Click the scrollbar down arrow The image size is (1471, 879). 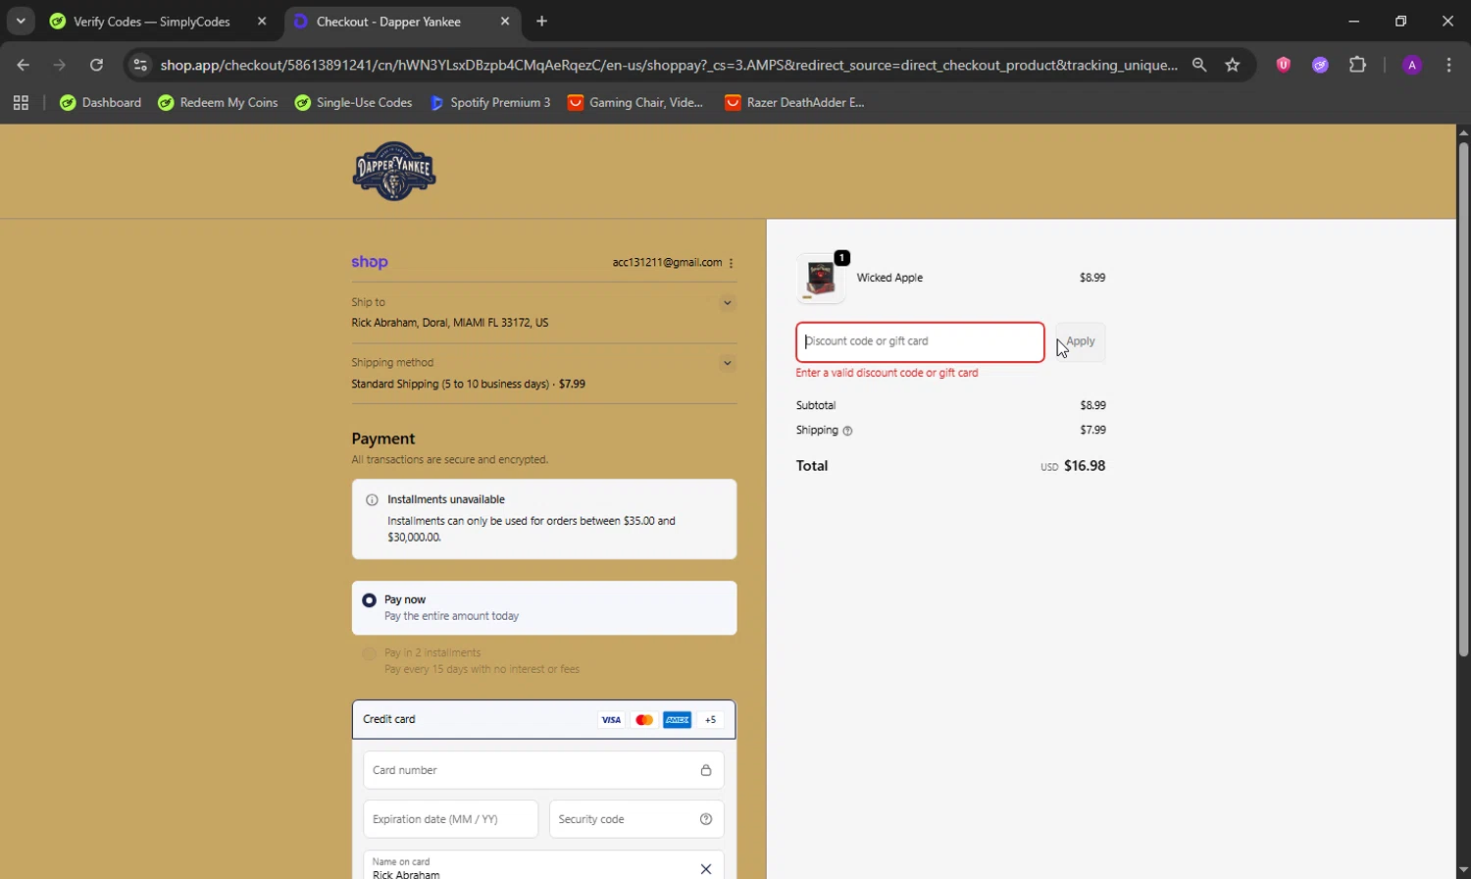click(1463, 871)
